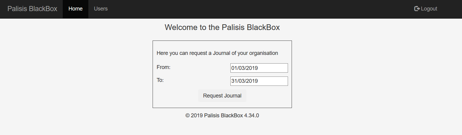Select the 01/03/2019 date value
Image resolution: width=462 pixels, height=135 pixels.
point(245,68)
